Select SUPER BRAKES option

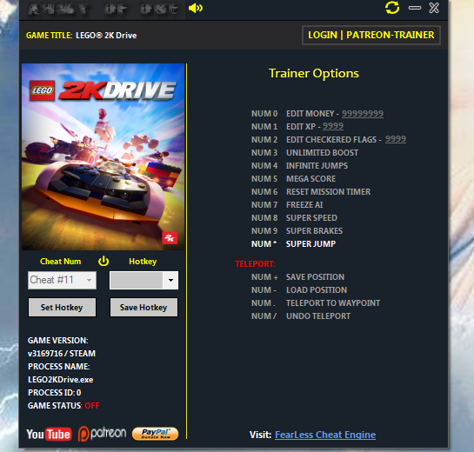click(x=314, y=230)
